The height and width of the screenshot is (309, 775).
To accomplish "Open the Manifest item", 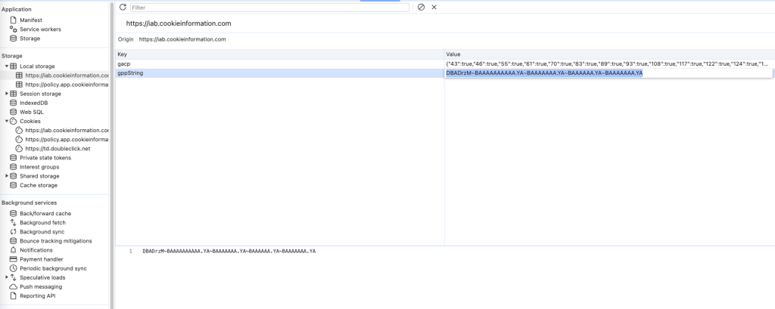I will [x=30, y=20].
